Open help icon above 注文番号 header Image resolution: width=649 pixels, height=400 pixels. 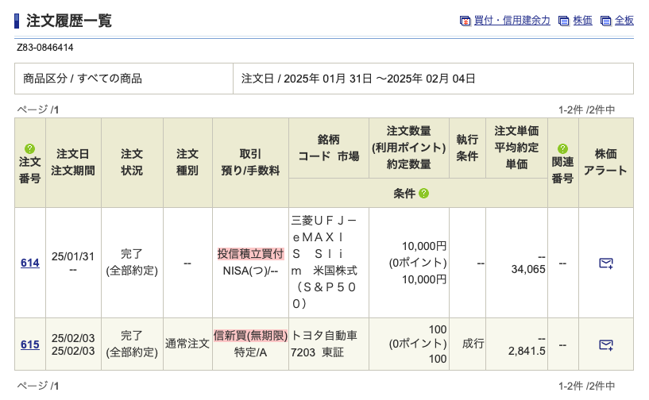pyautogui.click(x=29, y=148)
